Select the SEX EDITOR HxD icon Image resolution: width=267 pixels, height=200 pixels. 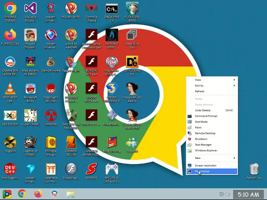pyautogui.click(x=10, y=115)
